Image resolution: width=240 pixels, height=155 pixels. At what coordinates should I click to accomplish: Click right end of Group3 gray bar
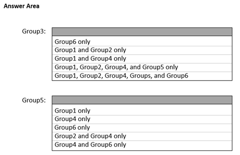tap(228, 32)
